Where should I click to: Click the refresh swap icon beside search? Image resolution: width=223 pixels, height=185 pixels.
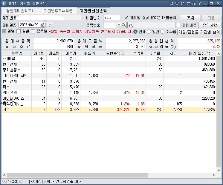(130, 25)
